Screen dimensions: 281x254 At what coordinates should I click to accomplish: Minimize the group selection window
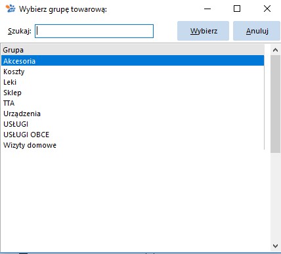[207, 9]
